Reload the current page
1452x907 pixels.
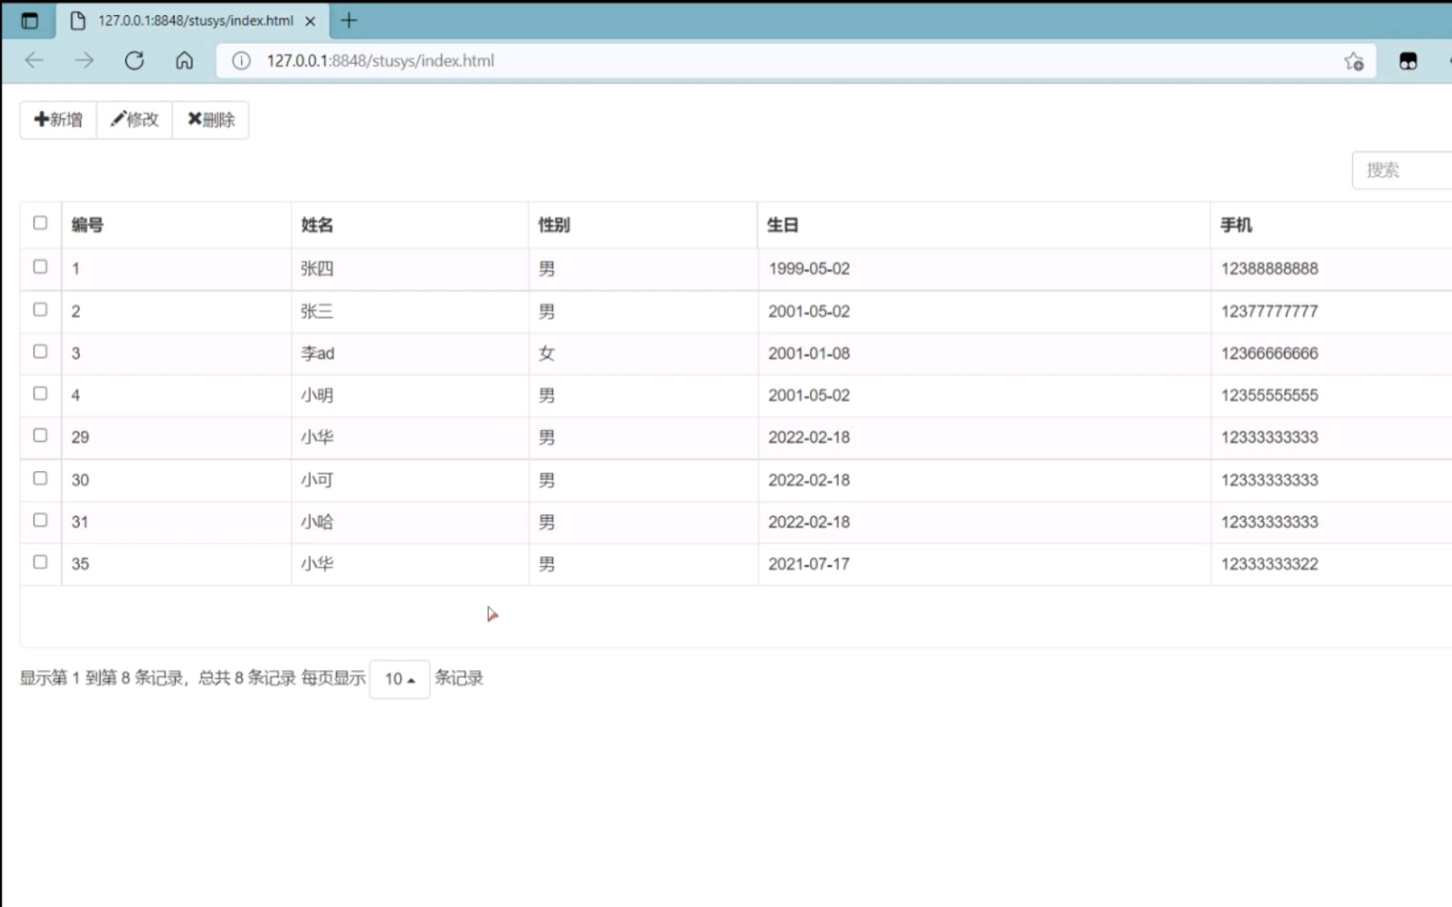pyautogui.click(x=134, y=60)
